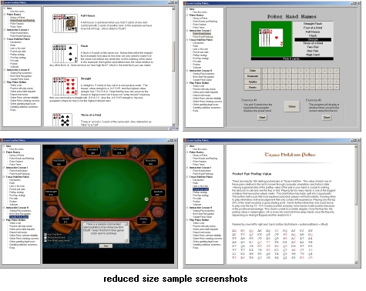Screen dimensions: 366x291
Task: Click the Full House card image
Action: 65,23
